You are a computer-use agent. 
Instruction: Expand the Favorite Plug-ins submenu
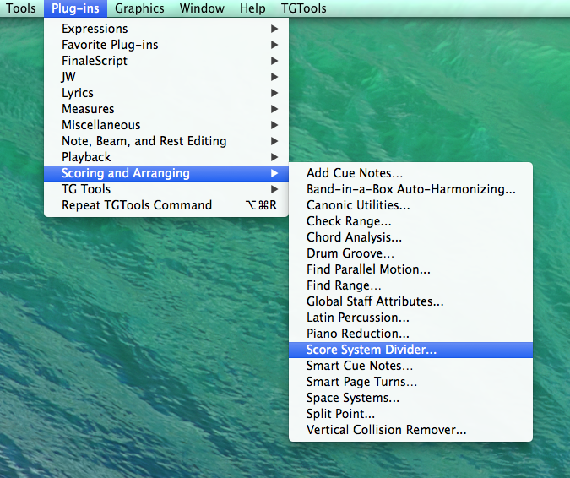tap(110, 45)
